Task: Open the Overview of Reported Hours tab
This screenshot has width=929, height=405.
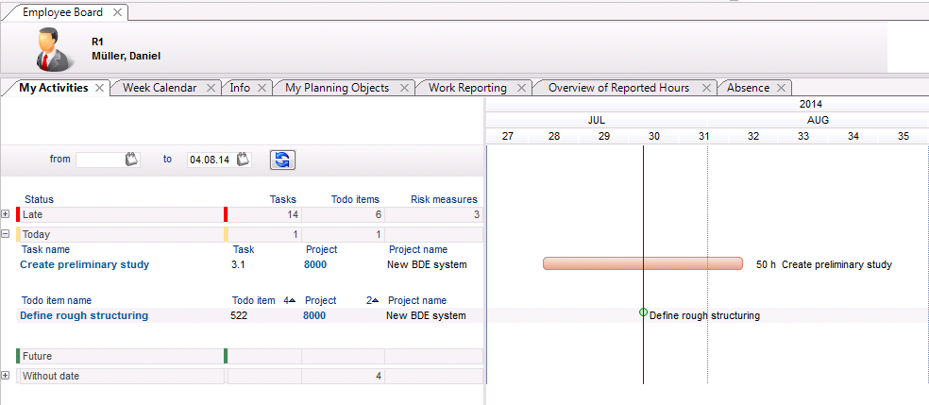Action: point(618,88)
